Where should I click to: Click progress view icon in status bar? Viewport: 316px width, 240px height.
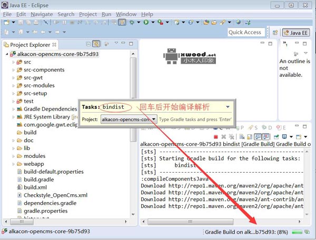307,232
